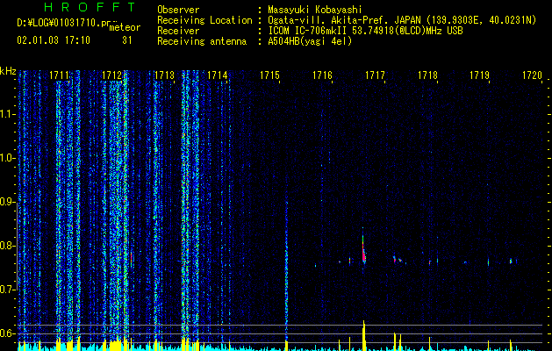Click the 1719 time marker
This screenshot has width=552, height=351.
click(480, 75)
